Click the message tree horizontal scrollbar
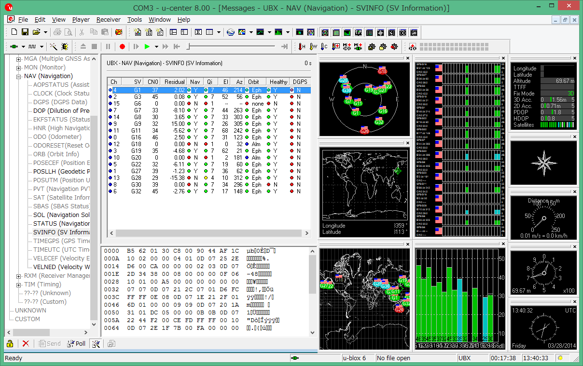Viewport: 583px width, 366px height. pos(47,333)
